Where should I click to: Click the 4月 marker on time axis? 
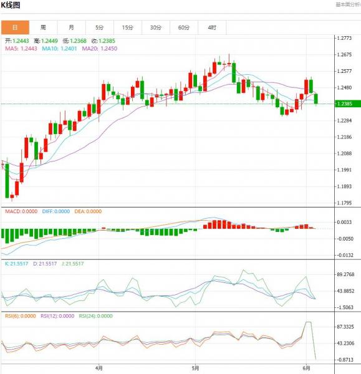(x=99, y=368)
